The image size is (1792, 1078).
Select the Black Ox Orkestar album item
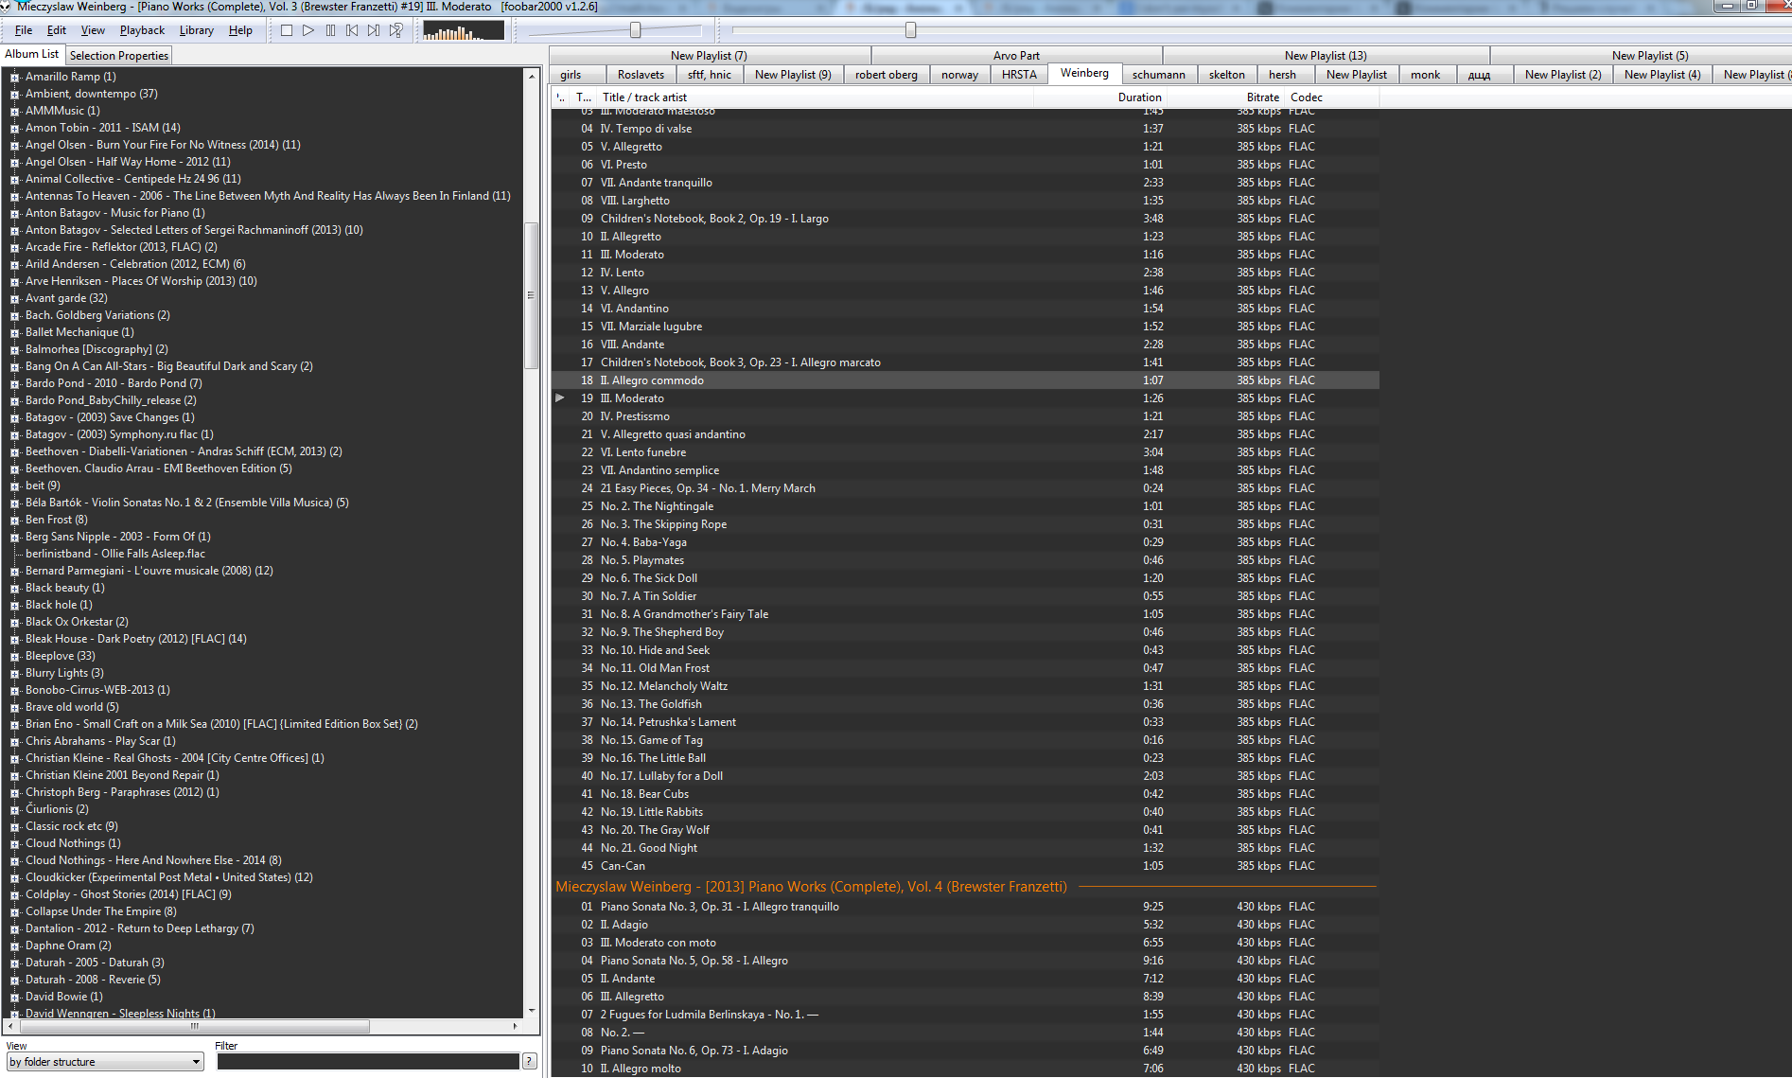click(77, 622)
